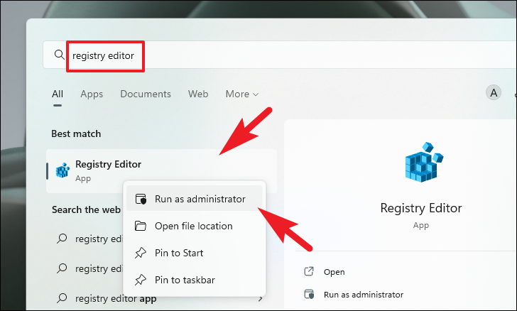Screen dimensions: 517x311
Task: Click the shield icon beside context menu Run as administrator
Action: [141, 200]
